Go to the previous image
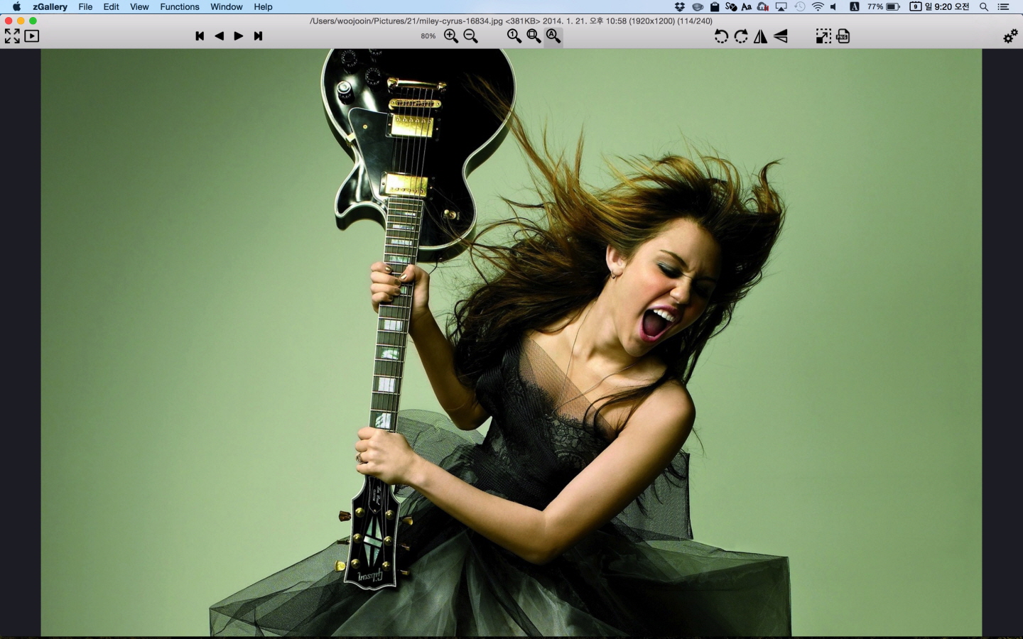The image size is (1023, 639). pyautogui.click(x=219, y=36)
